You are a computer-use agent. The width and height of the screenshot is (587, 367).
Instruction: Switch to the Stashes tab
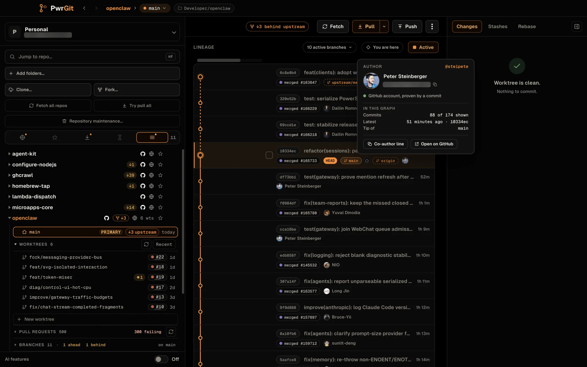click(497, 26)
